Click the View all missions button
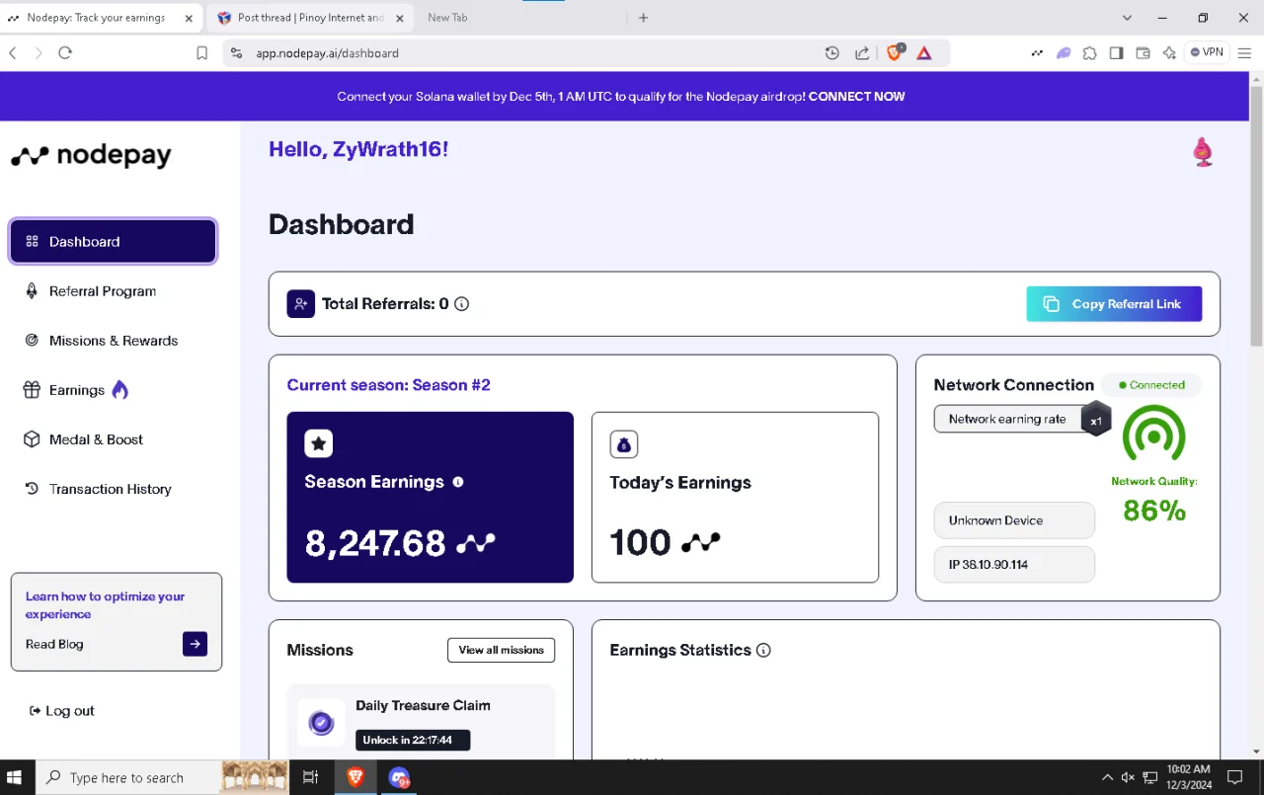Image resolution: width=1264 pixels, height=795 pixels. (x=501, y=650)
